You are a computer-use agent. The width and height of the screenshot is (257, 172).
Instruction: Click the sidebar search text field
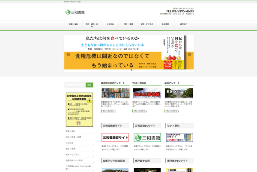pos(75,85)
